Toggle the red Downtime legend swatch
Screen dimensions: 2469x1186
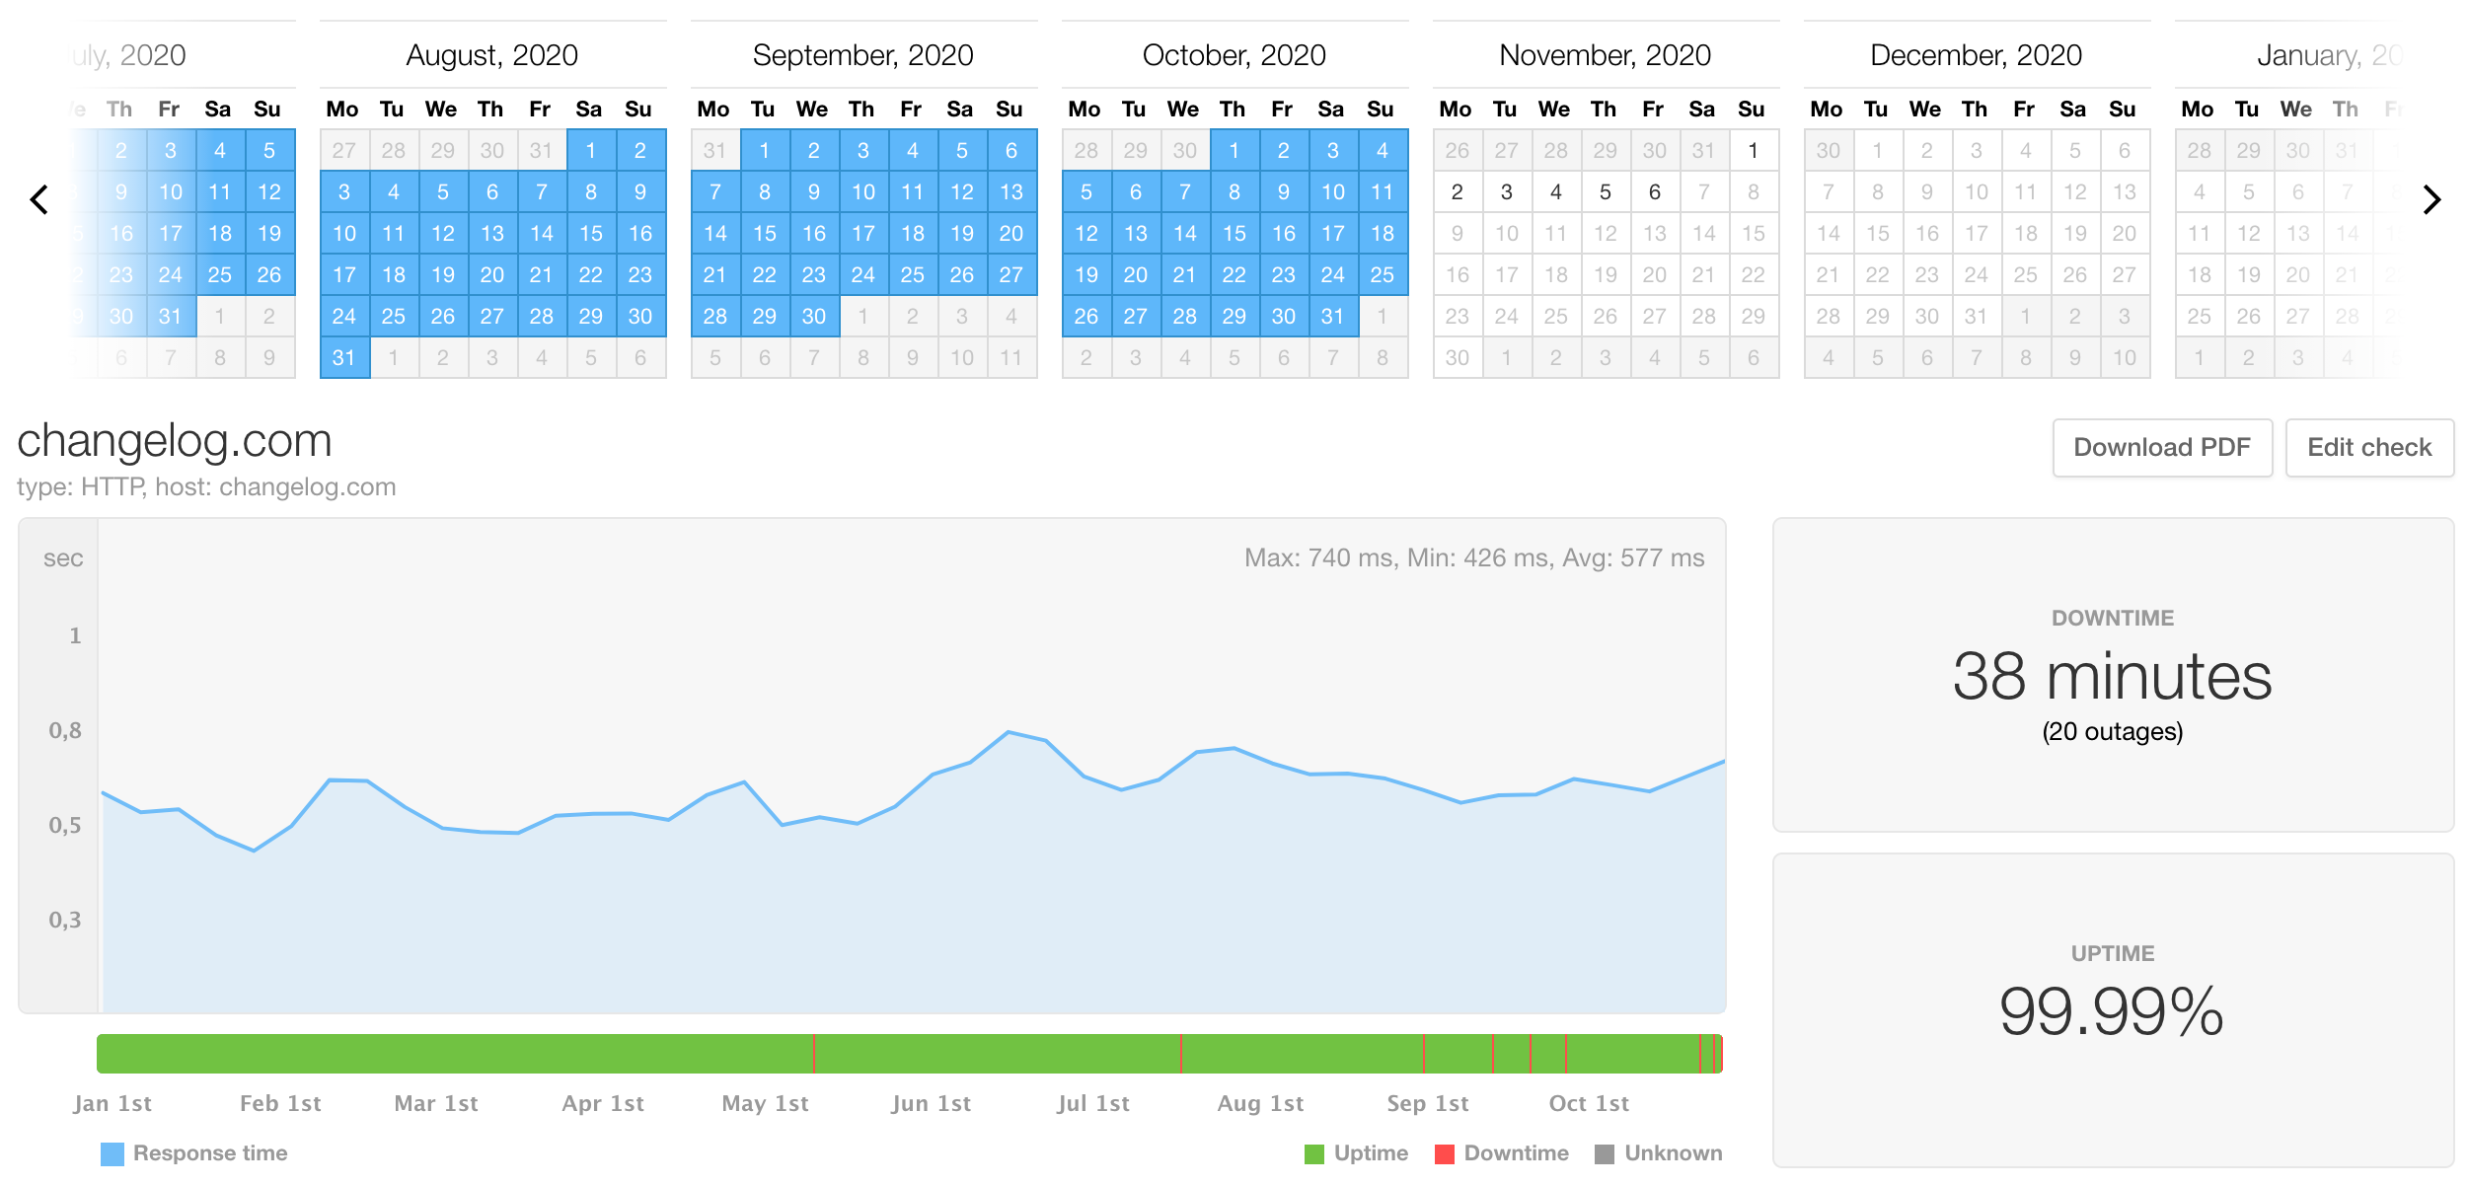[1445, 1153]
